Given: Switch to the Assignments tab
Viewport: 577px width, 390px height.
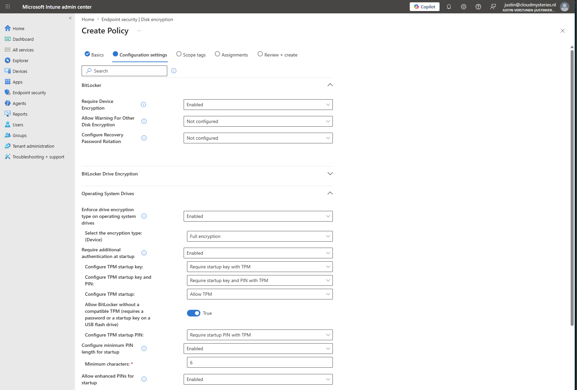Looking at the screenshot, I should pos(231,55).
